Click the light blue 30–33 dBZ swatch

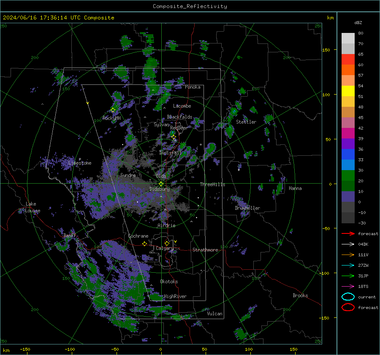(x=348, y=165)
